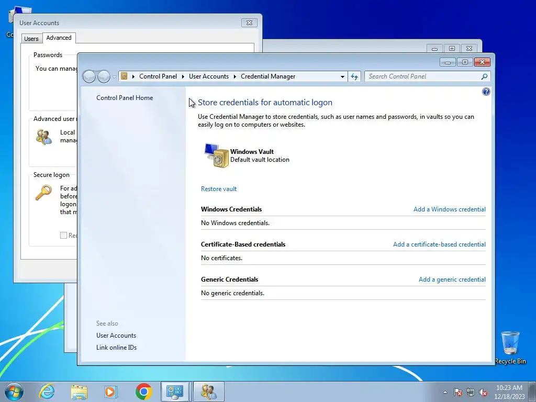Click 'Store credentials for automatic logon' heading

pos(265,103)
